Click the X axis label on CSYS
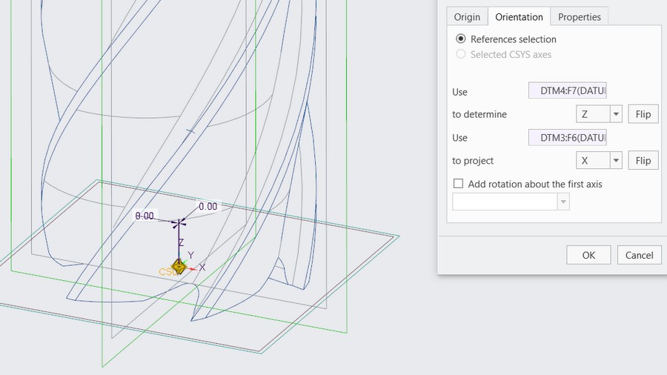Viewport: 667px width, 375px height. [x=202, y=268]
